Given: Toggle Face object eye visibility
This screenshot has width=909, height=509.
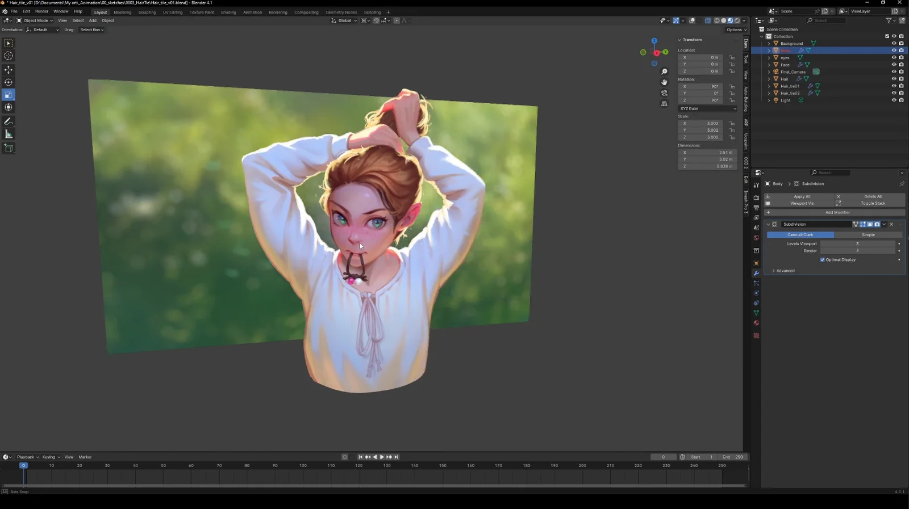Looking at the screenshot, I should 894,65.
